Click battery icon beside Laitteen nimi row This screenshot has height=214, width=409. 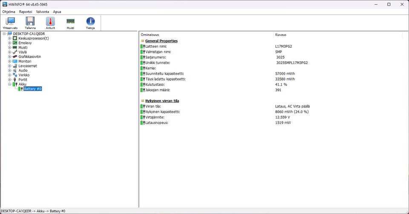(142, 46)
